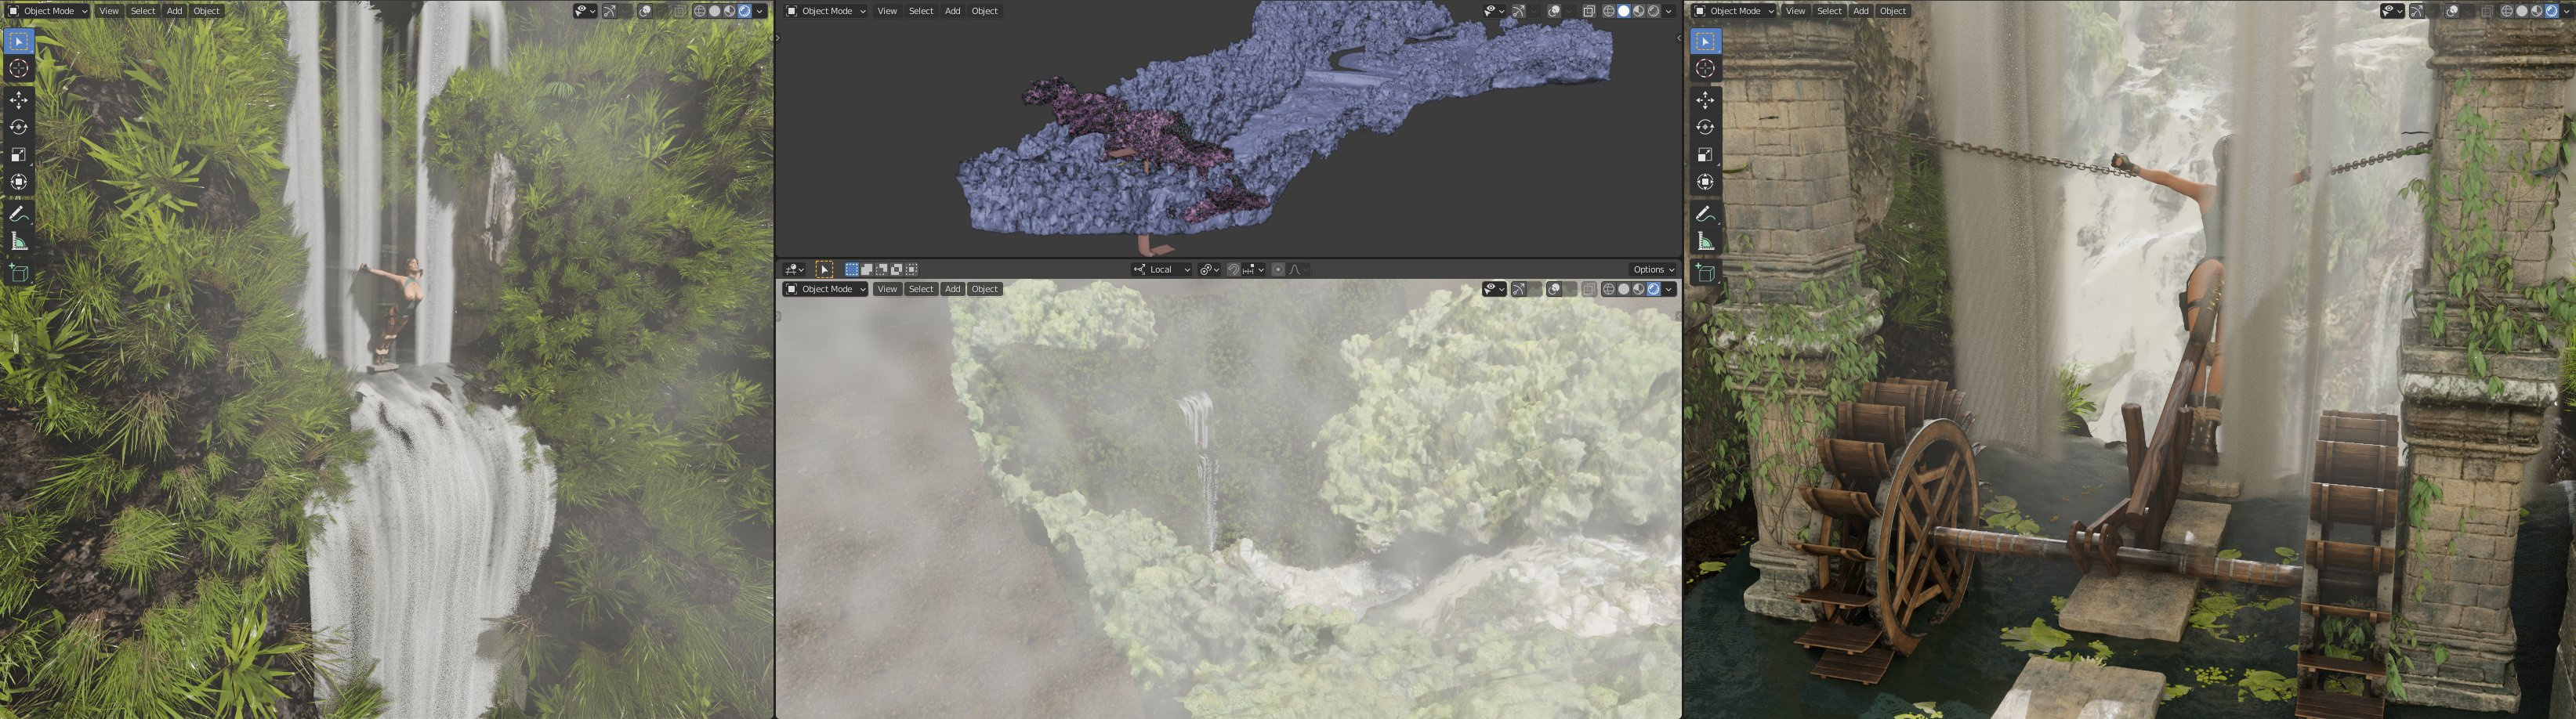Choose the Subtract Selection mode icon
The width and height of the screenshot is (2576, 719).
coord(882,269)
